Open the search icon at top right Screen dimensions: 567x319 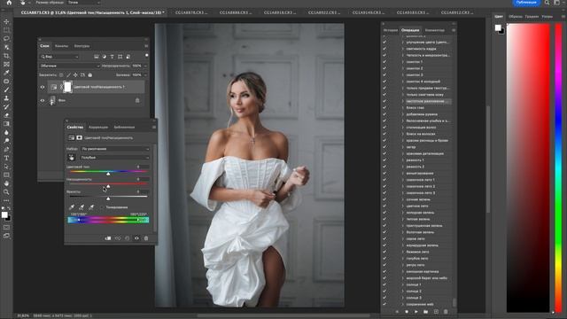(547, 3)
